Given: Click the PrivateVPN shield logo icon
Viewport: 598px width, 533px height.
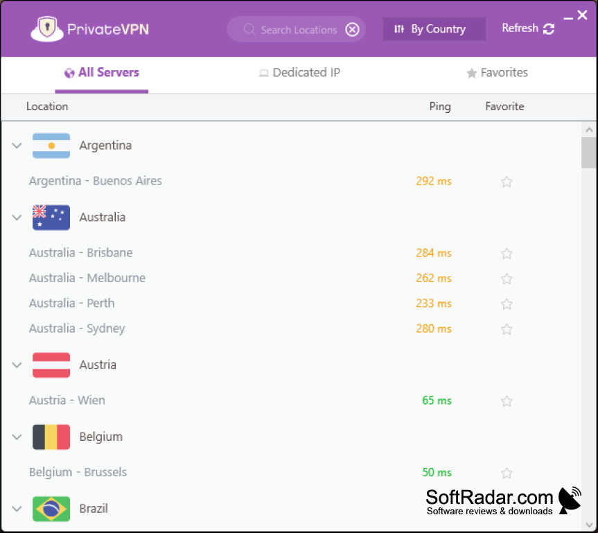Looking at the screenshot, I should [x=47, y=28].
